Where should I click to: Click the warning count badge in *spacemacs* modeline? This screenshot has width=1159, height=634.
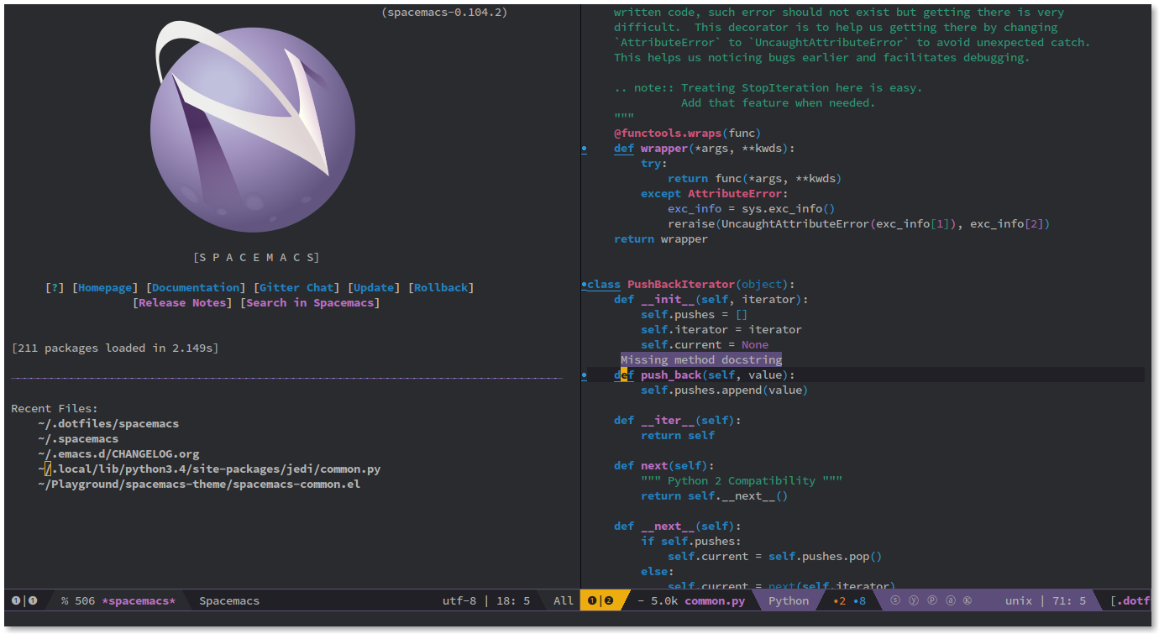32,600
